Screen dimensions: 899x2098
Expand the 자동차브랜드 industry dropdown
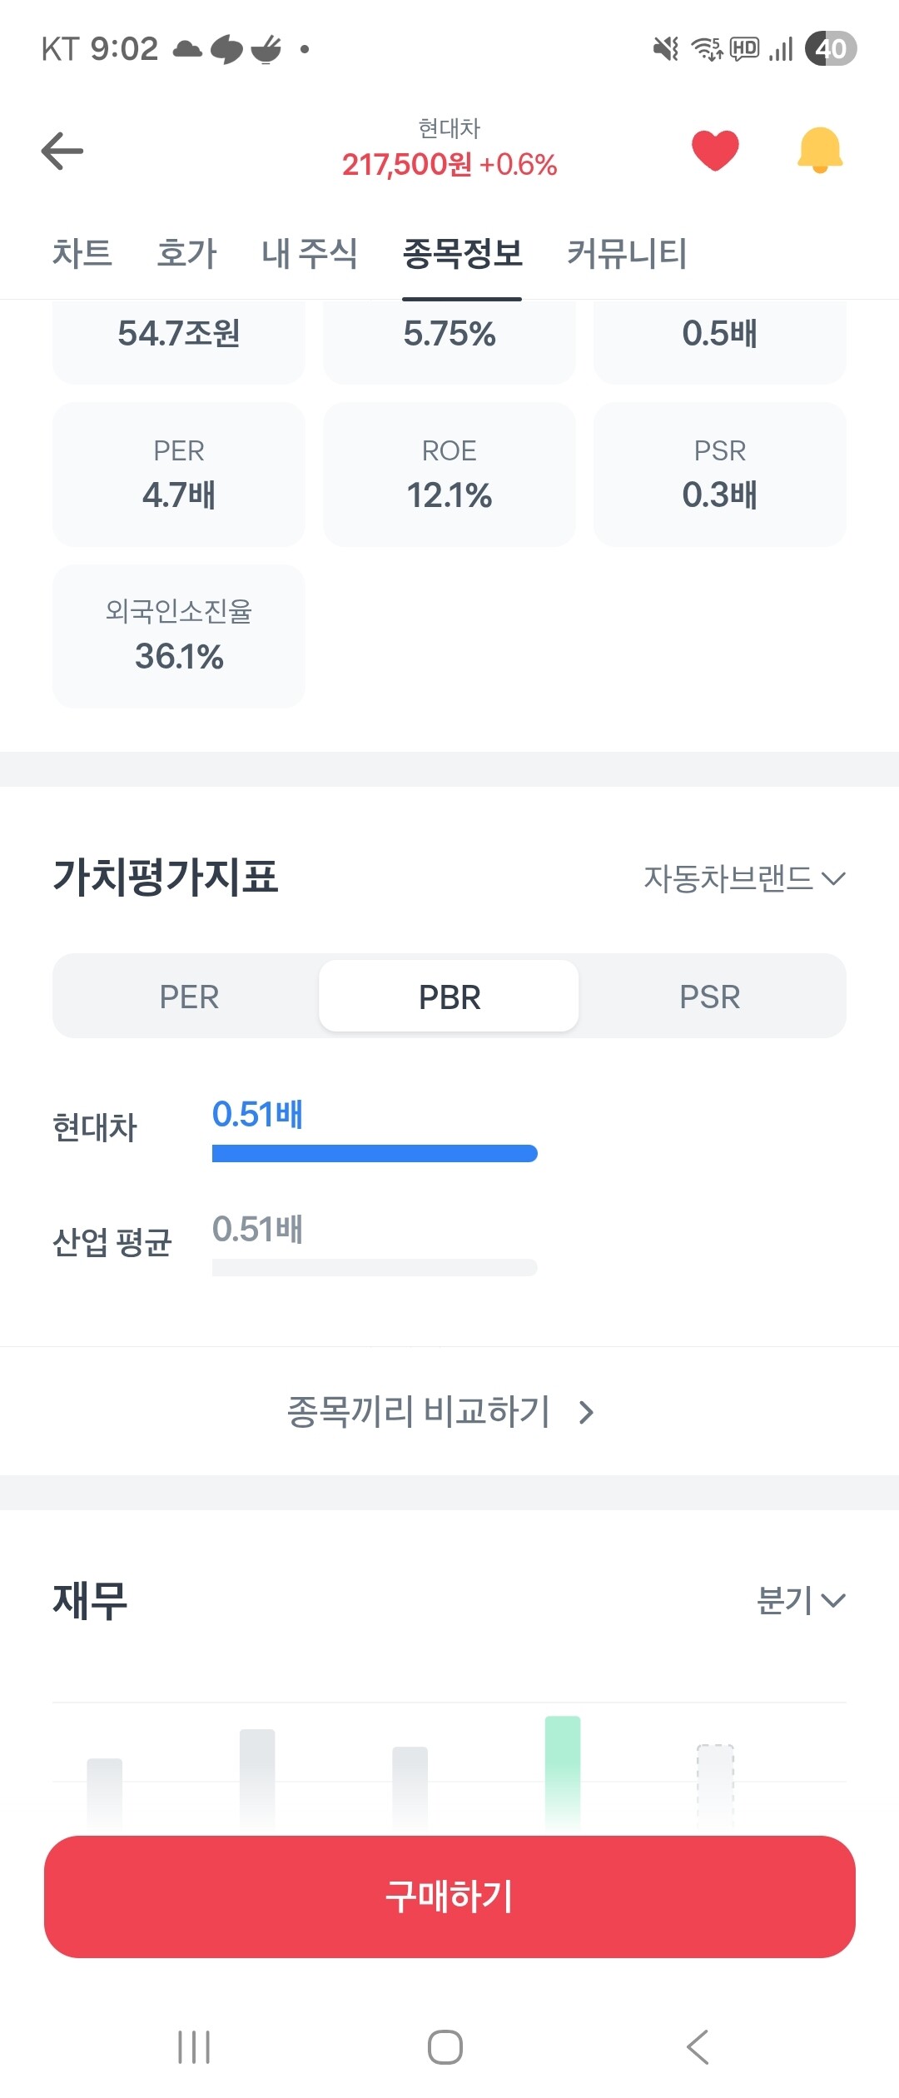click(744, 878)
